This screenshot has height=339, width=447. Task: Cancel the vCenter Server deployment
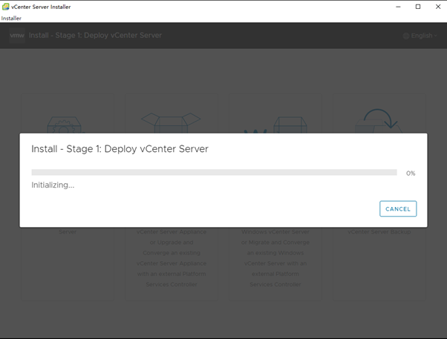point(398,208)
